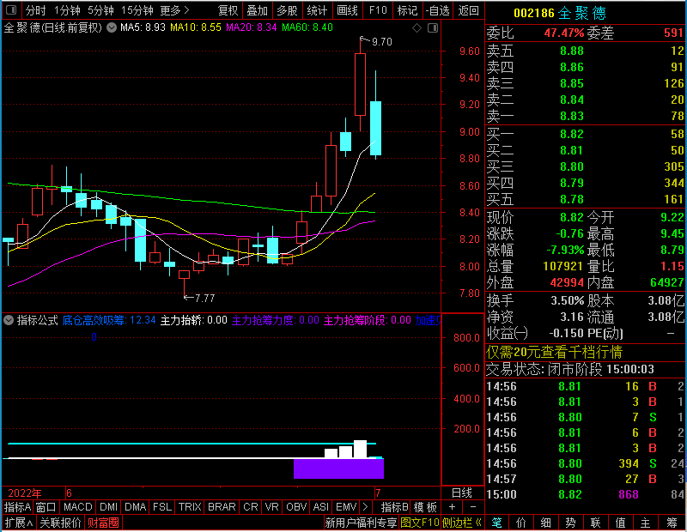Viewport: 687px width, 532px height.
Task: Select the 5分钟 period
Action: pyautogui.click(x=100, y=10)
